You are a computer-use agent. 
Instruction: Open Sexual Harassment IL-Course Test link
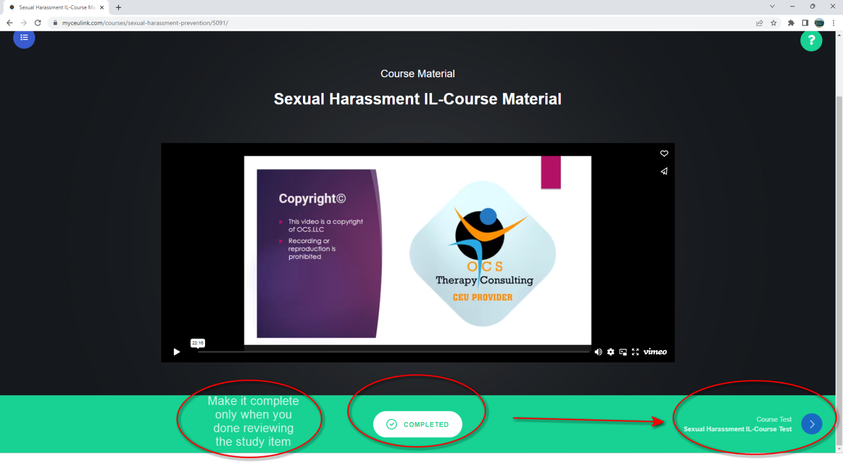pos(737,429)
